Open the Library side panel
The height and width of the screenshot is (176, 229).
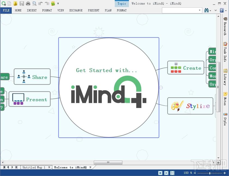225,77
